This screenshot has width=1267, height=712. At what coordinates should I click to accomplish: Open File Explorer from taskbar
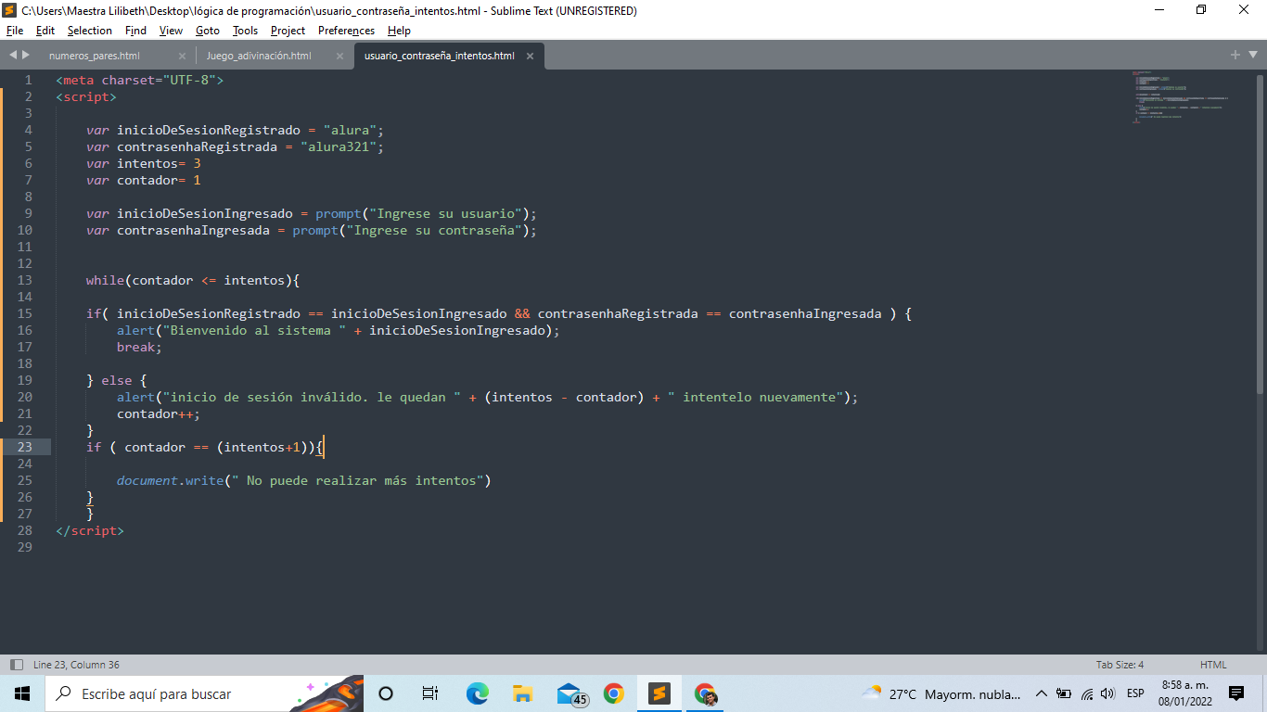coord(522,693)
